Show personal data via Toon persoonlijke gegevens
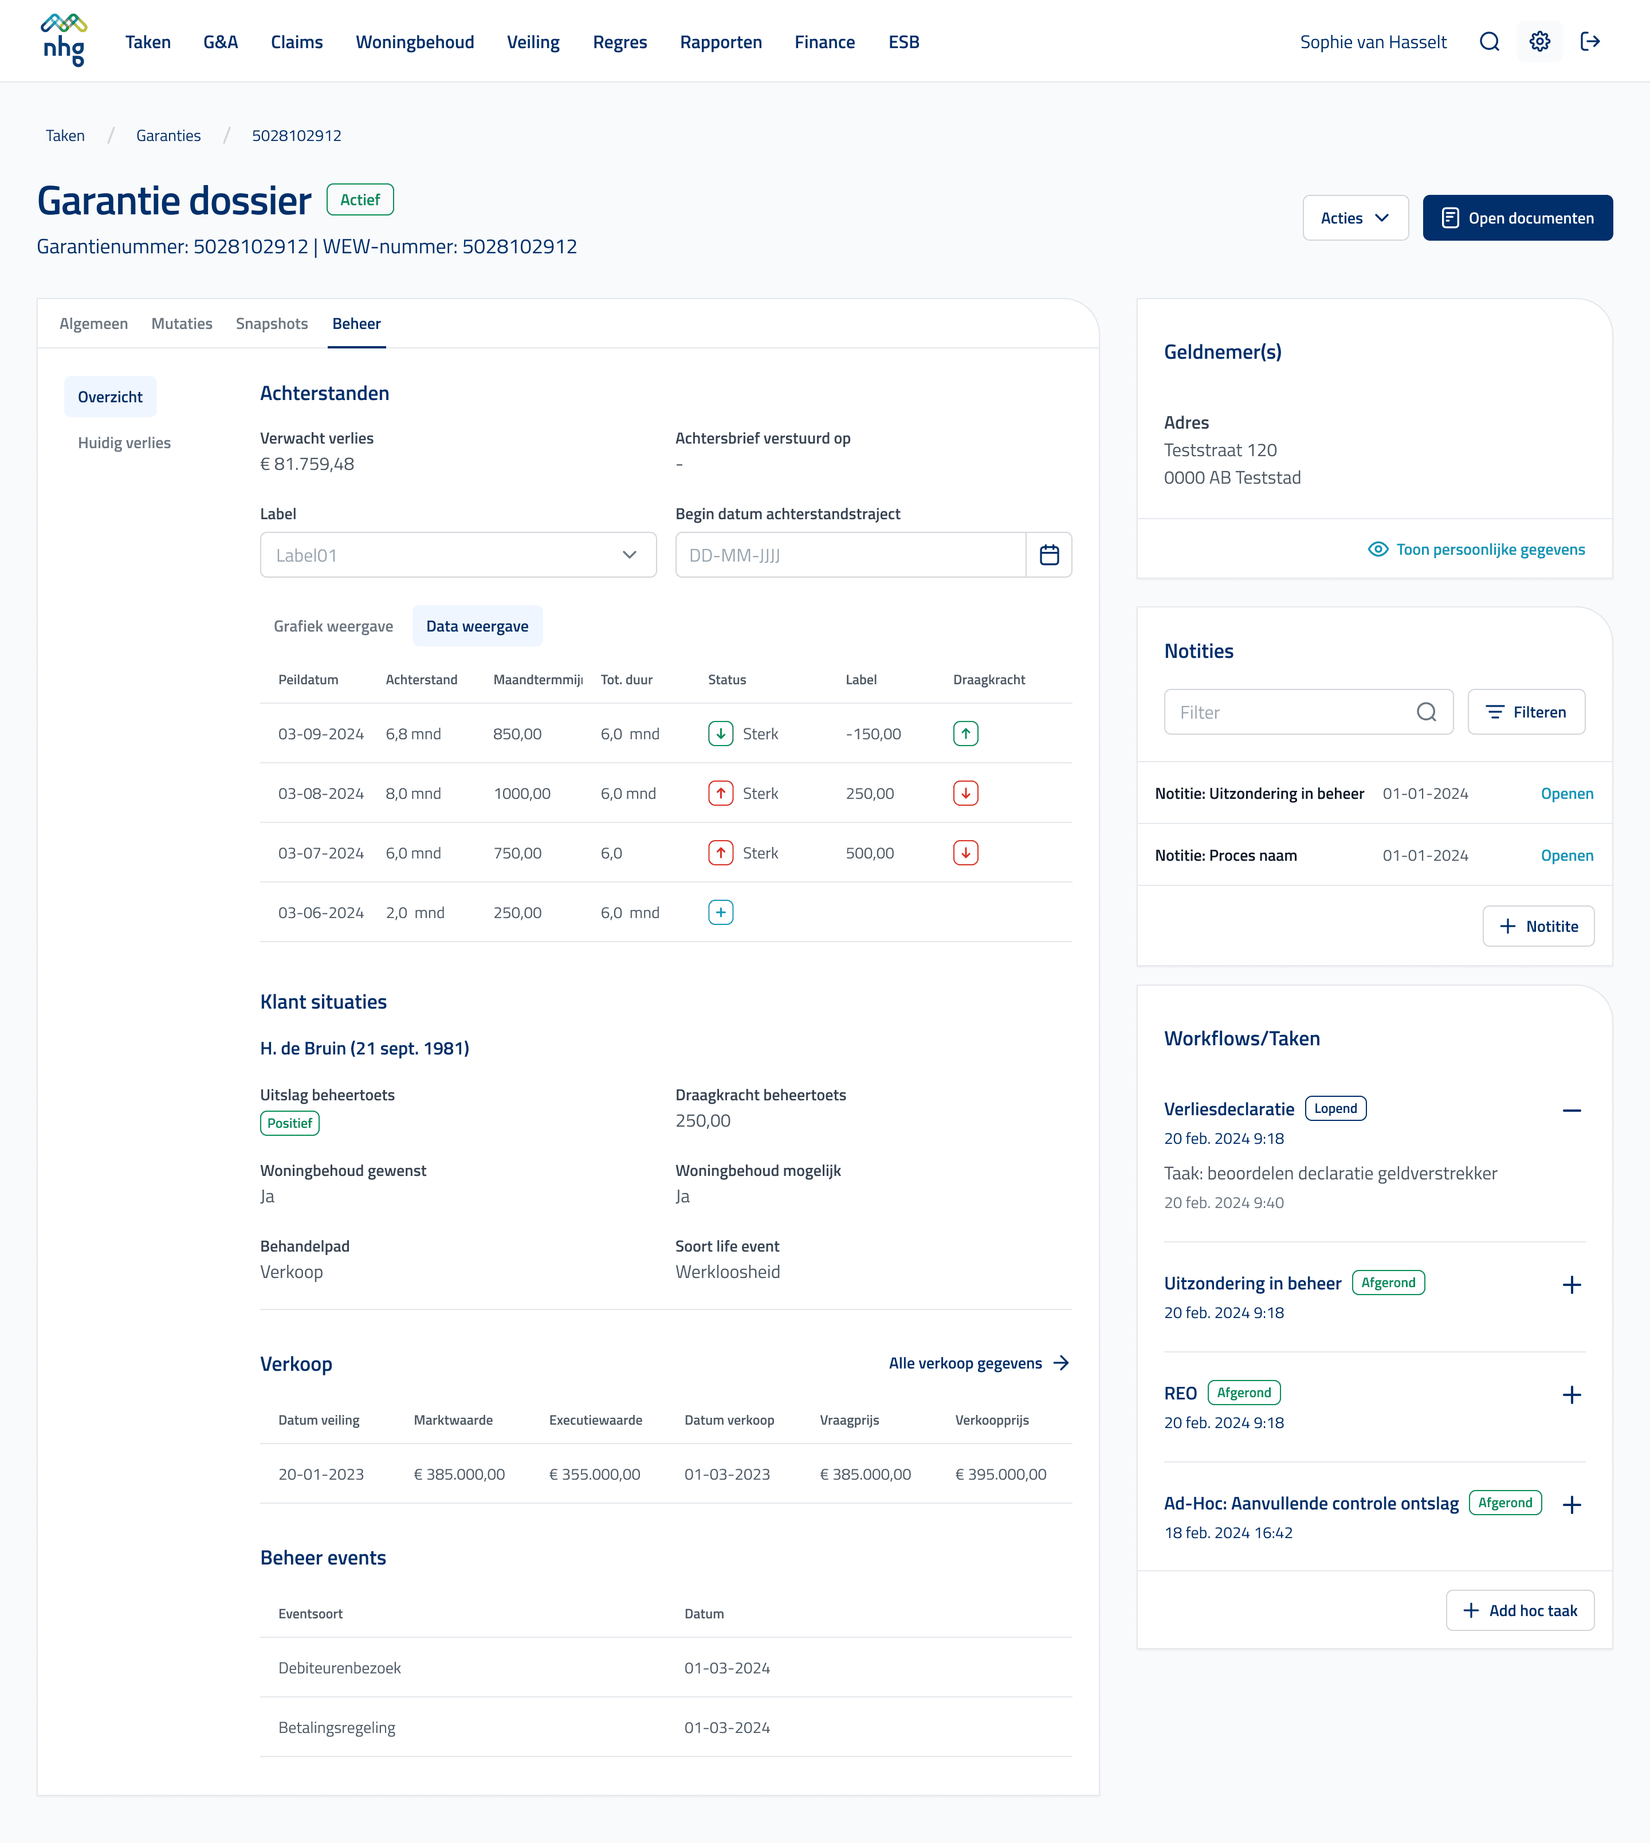The height and width of the screenshot is (1843, 1650). [x=1477, y=550]
